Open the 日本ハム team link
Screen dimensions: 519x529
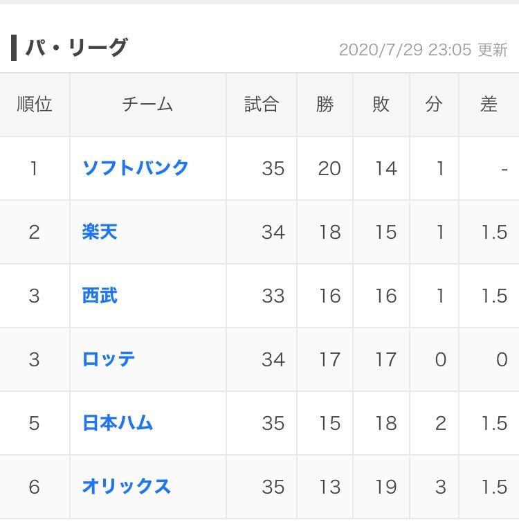[118, 423]
